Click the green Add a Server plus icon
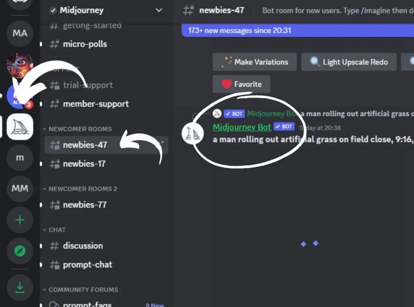 click(20, 220)
